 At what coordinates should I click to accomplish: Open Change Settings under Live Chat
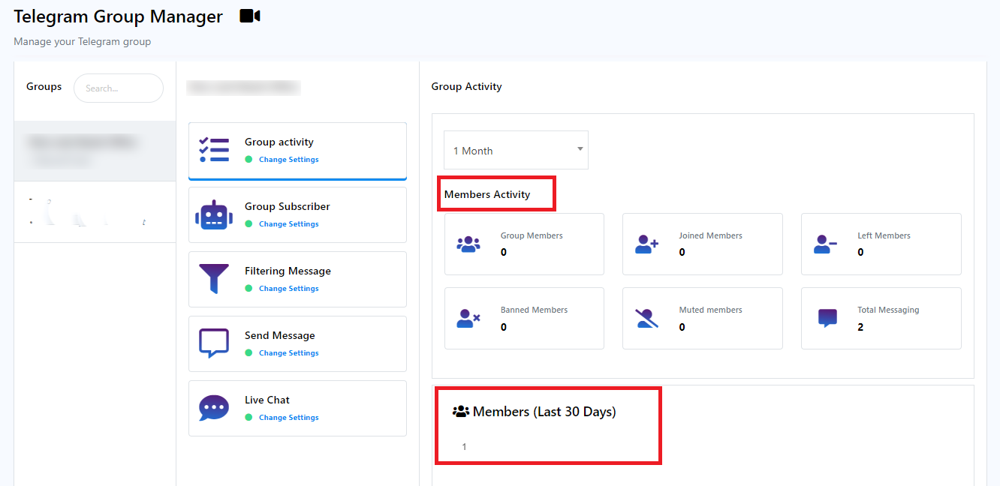(x=288, y=418)
